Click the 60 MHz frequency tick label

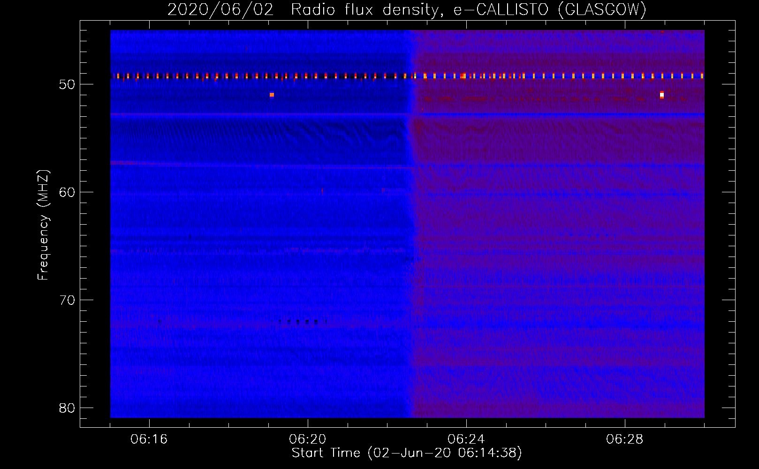coord(67,192)
